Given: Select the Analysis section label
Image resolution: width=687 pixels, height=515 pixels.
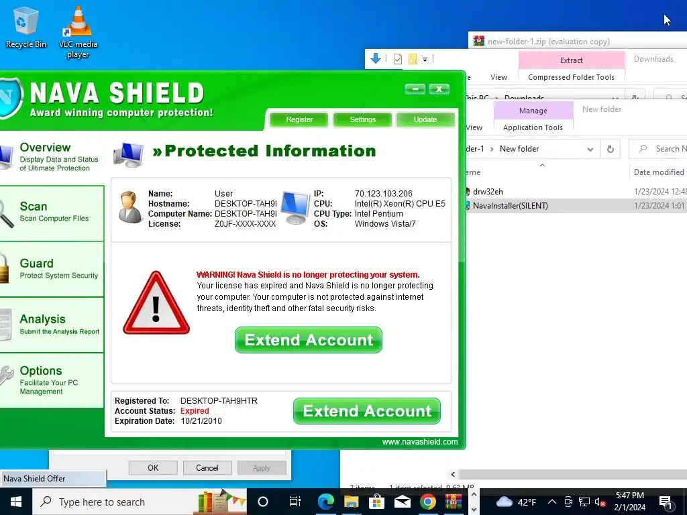Looking at the screenshot, I should 42,319.
